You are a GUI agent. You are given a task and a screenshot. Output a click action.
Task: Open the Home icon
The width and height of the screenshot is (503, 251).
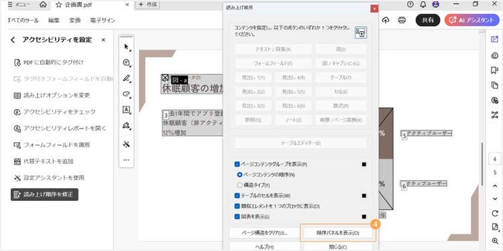coord(43,5)
